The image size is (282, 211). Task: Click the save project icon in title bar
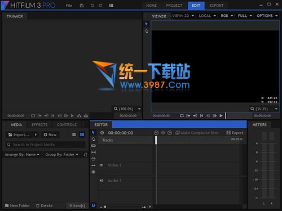82,6
